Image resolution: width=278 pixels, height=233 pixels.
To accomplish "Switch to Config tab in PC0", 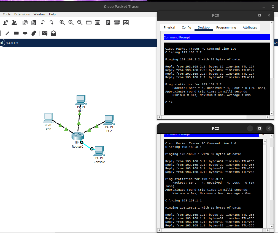I will (186, 27).
